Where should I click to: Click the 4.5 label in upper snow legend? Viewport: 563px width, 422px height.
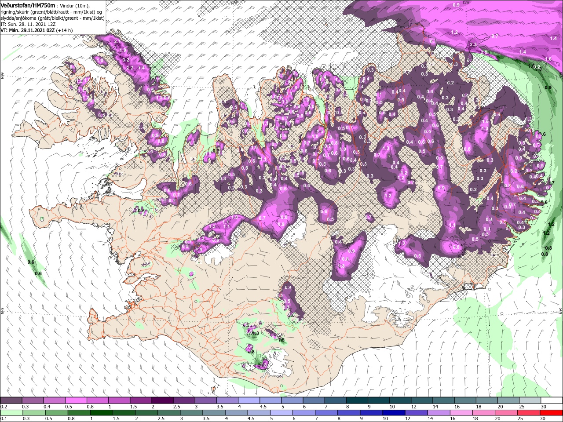tap(263, 407)
